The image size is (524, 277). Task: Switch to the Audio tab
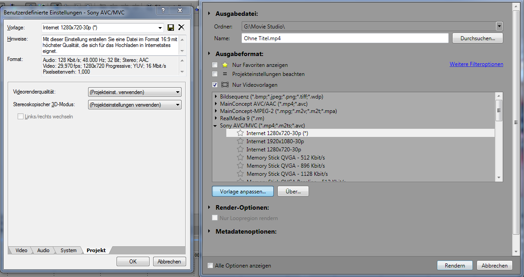43,250
